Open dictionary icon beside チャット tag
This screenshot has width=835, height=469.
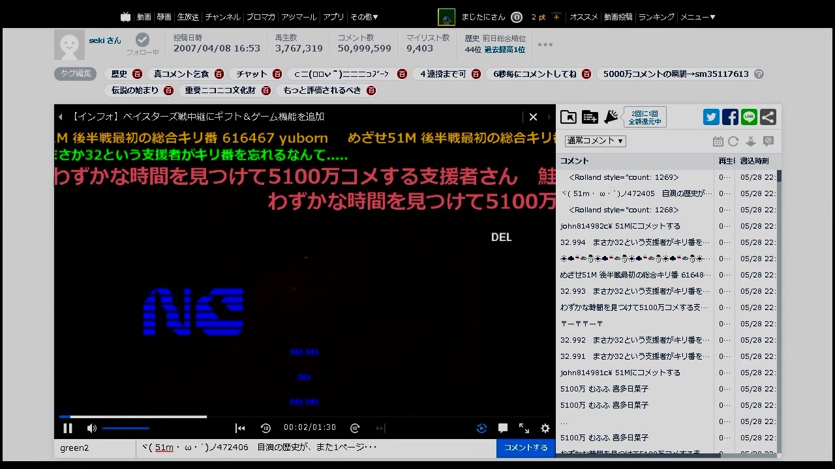pos(277,74)
